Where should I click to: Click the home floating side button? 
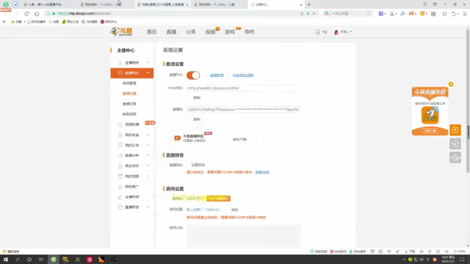455,144
